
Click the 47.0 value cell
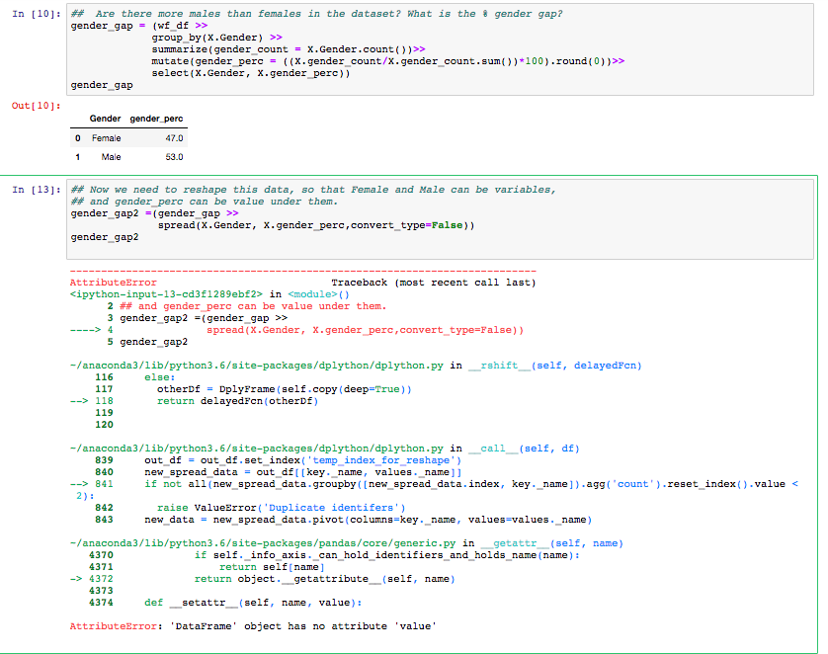point(174,138)
